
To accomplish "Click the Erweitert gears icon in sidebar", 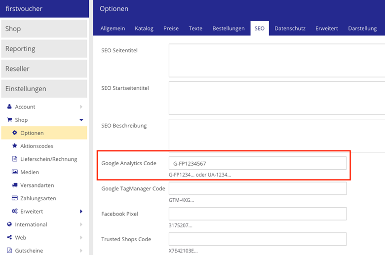I will pyautogui.click(x=15, y=211).
